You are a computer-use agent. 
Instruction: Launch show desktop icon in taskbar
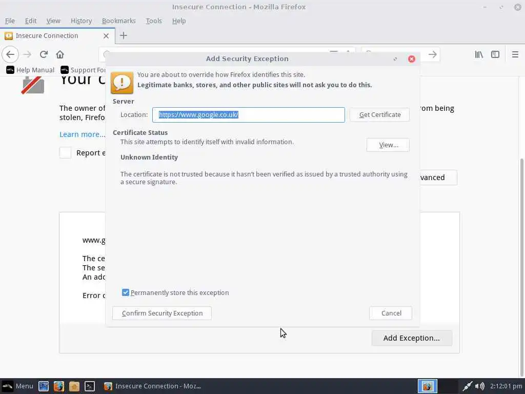pos(44,386)
